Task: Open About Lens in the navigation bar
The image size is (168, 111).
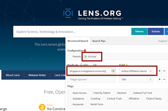Action: click(13, 75)
